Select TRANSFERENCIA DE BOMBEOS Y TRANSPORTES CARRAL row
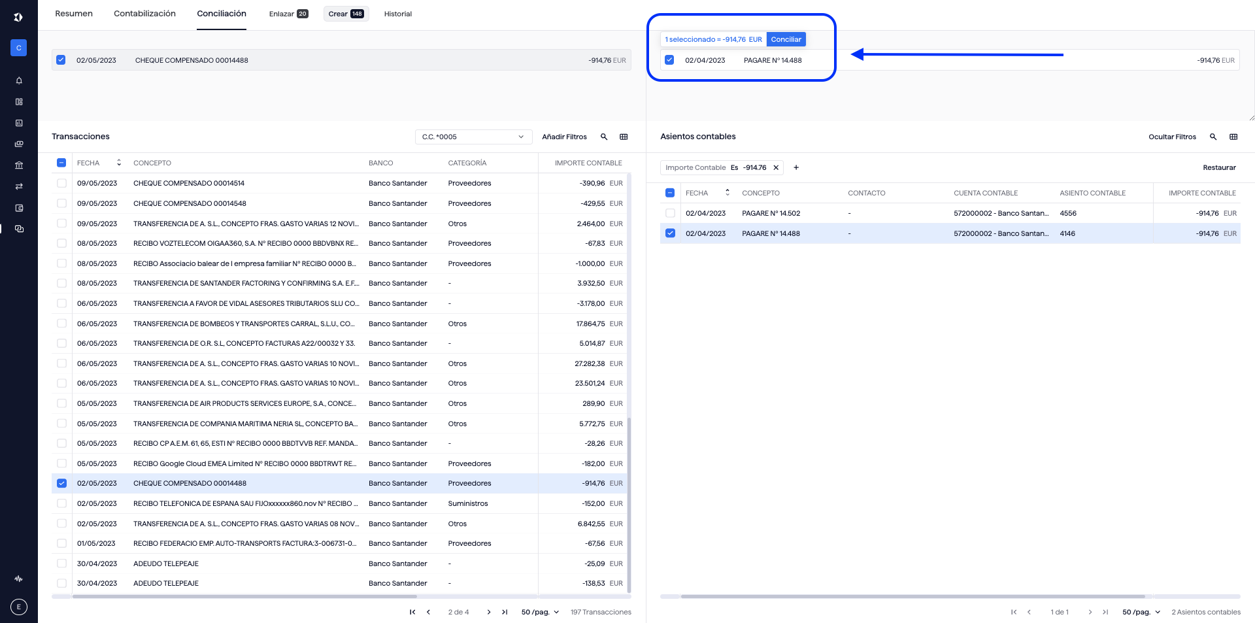This screenshot has height=623, width=1255. [x=341, y=324]
